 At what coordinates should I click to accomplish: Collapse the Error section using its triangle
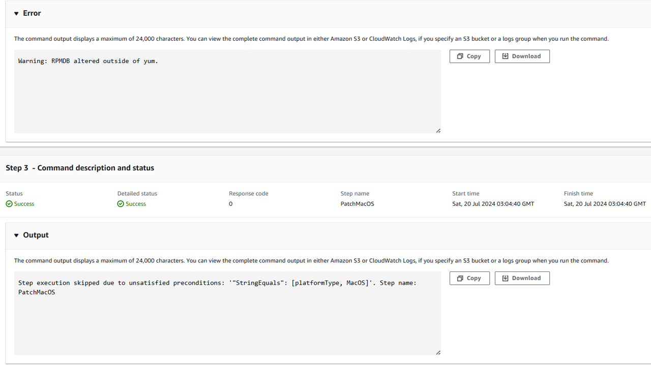click(16, 14)
